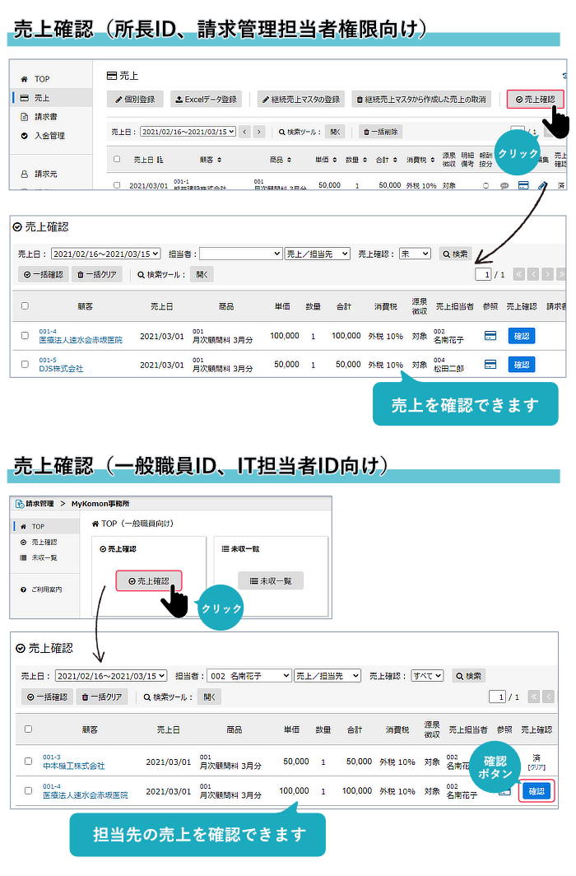The width and height of the screenshot is (576, 876).
Task: Click the card reference icon for DJS株式会社
Action: (490, 364)
